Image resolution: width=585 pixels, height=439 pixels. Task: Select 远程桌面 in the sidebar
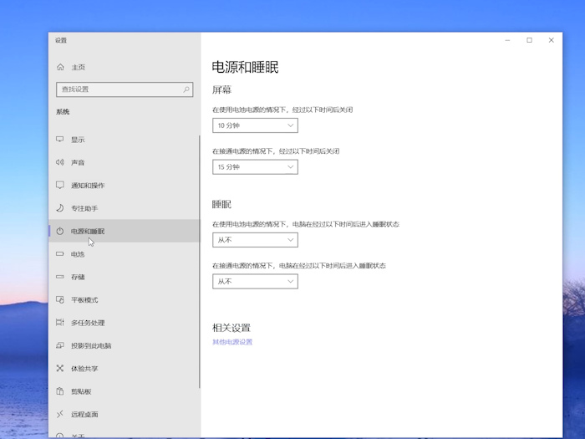[84, 415]
